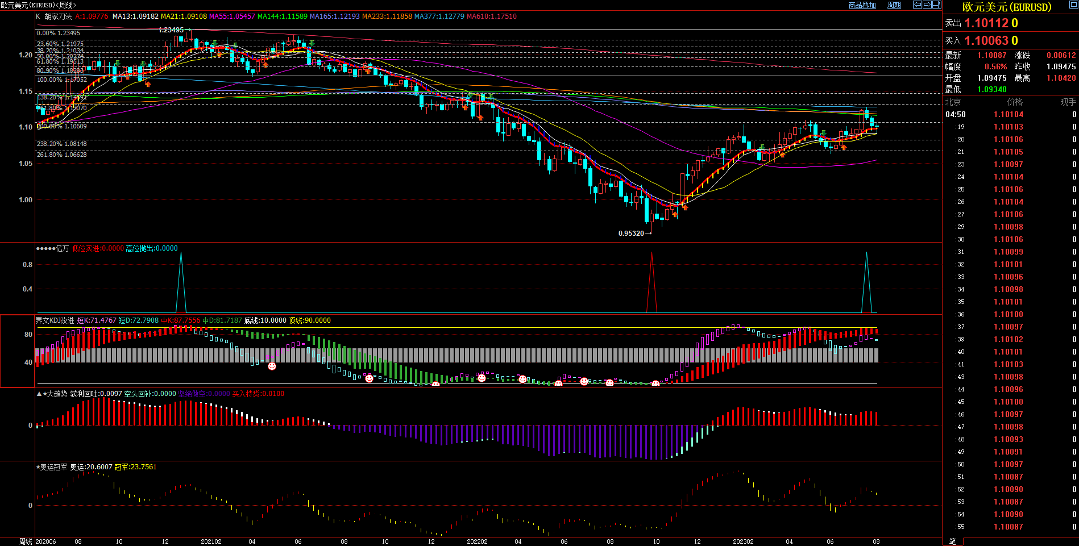Screen dimensions: 1079x546
Task: Click the 202302 date marker on the time axis
Action: tap(743, 541)
